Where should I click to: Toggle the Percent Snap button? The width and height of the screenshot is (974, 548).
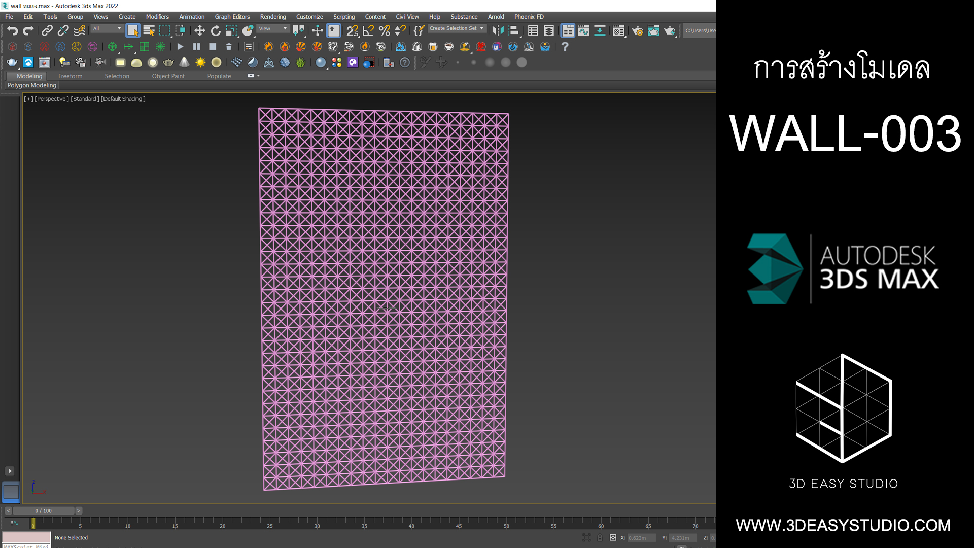click(x=385, y=31)
